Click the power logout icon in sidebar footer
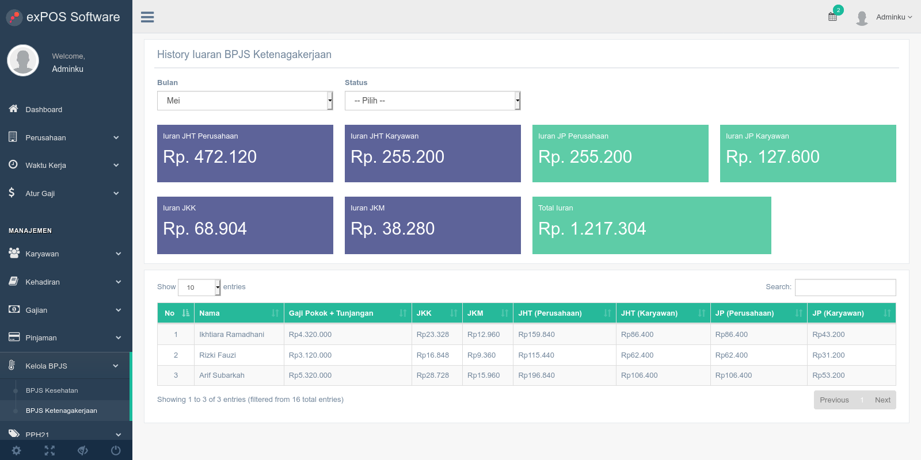 pyautogui.click(x=116, y=450)
